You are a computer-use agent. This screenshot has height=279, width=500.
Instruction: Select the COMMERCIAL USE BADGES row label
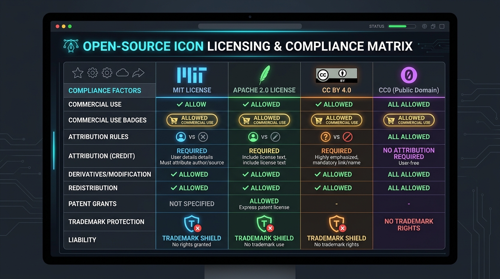108,120
